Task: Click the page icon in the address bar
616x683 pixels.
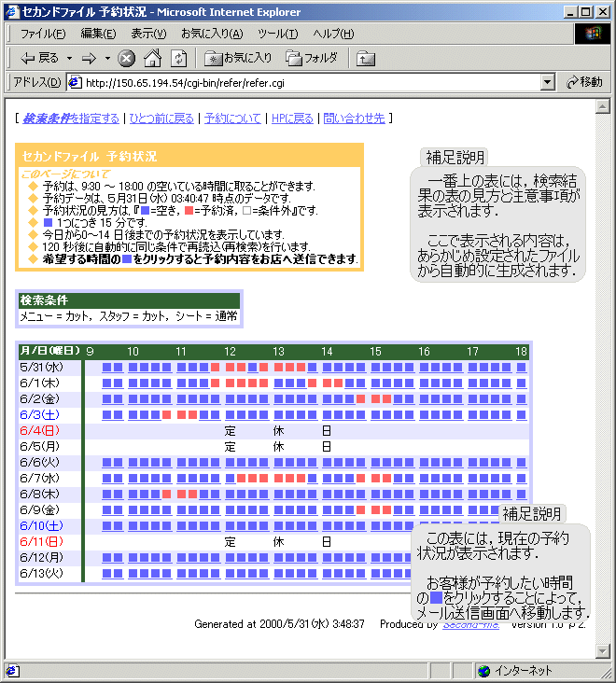Action: coord(76,82)
